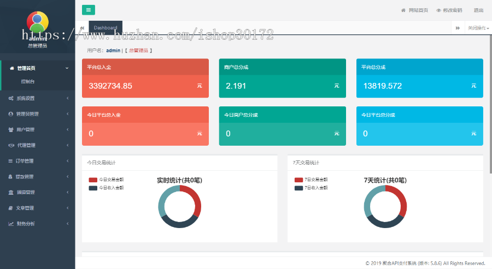
Task: Expand the 代理管理 sidebar menu
Action: pos(38,145)
